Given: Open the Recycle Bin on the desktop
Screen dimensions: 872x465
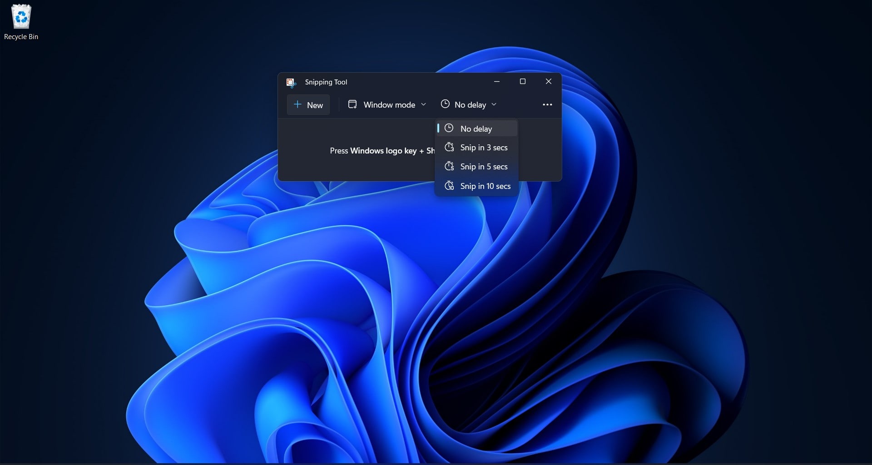Looking at the screenshot, I should [x=21, y=17].
